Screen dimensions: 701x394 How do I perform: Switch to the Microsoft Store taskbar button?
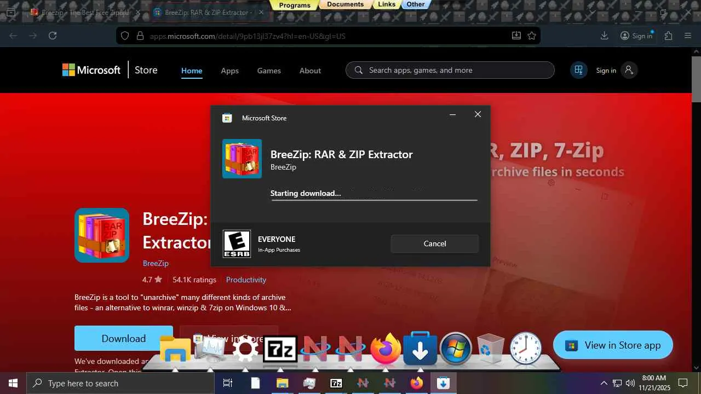444,383
